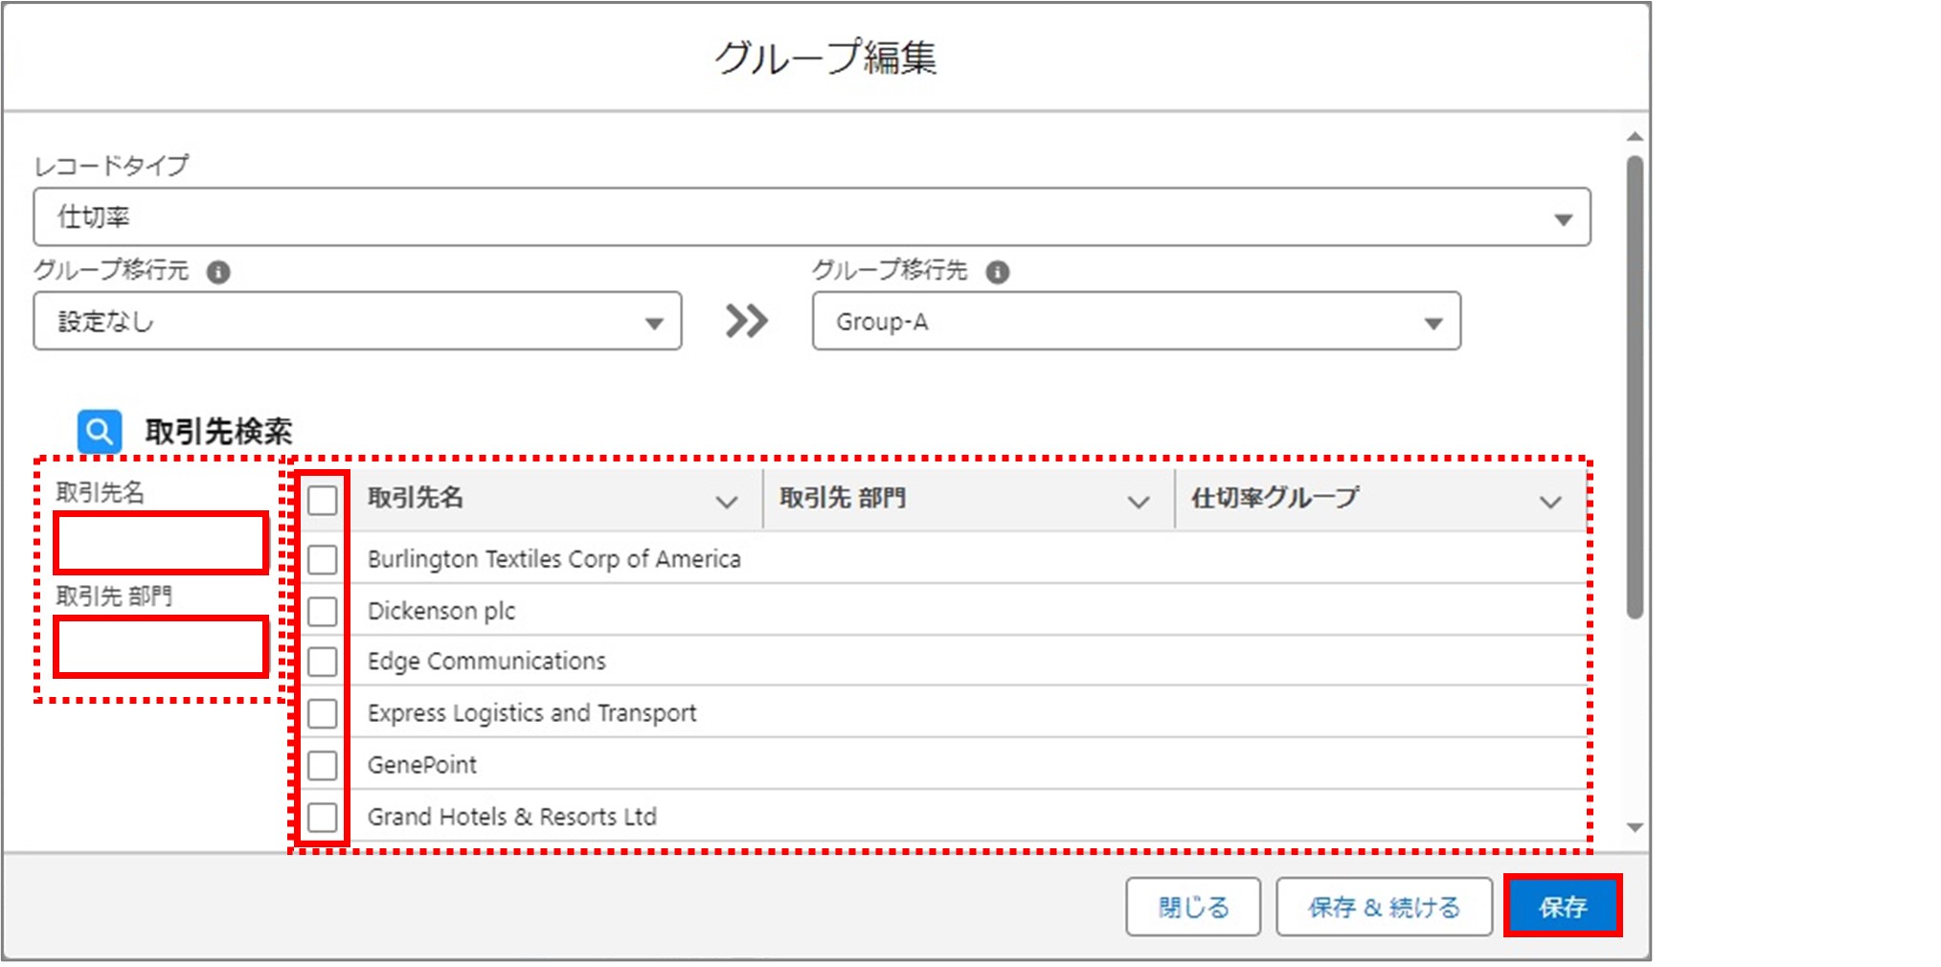Expand the レコードタイプ dropdown
The height and width of the screenshot is (967, 1941).
811,217
